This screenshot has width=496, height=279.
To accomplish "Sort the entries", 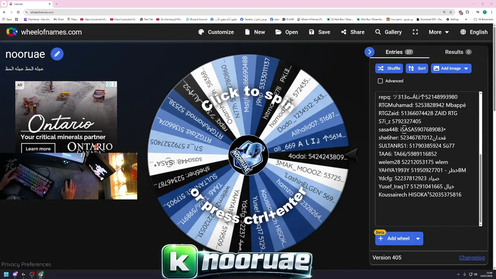I will click(417, 68).
